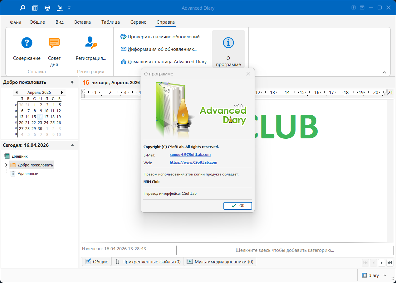This screenshot has width=396, height=283.
Task: Go to the previous entry navigation button
Action: 374,263
